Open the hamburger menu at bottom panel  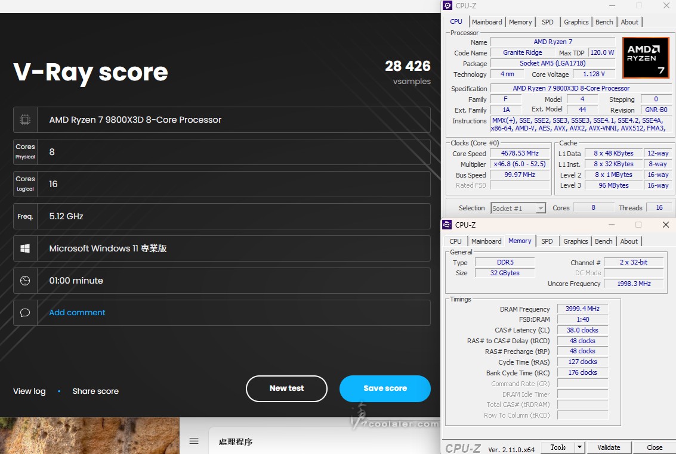194,441
